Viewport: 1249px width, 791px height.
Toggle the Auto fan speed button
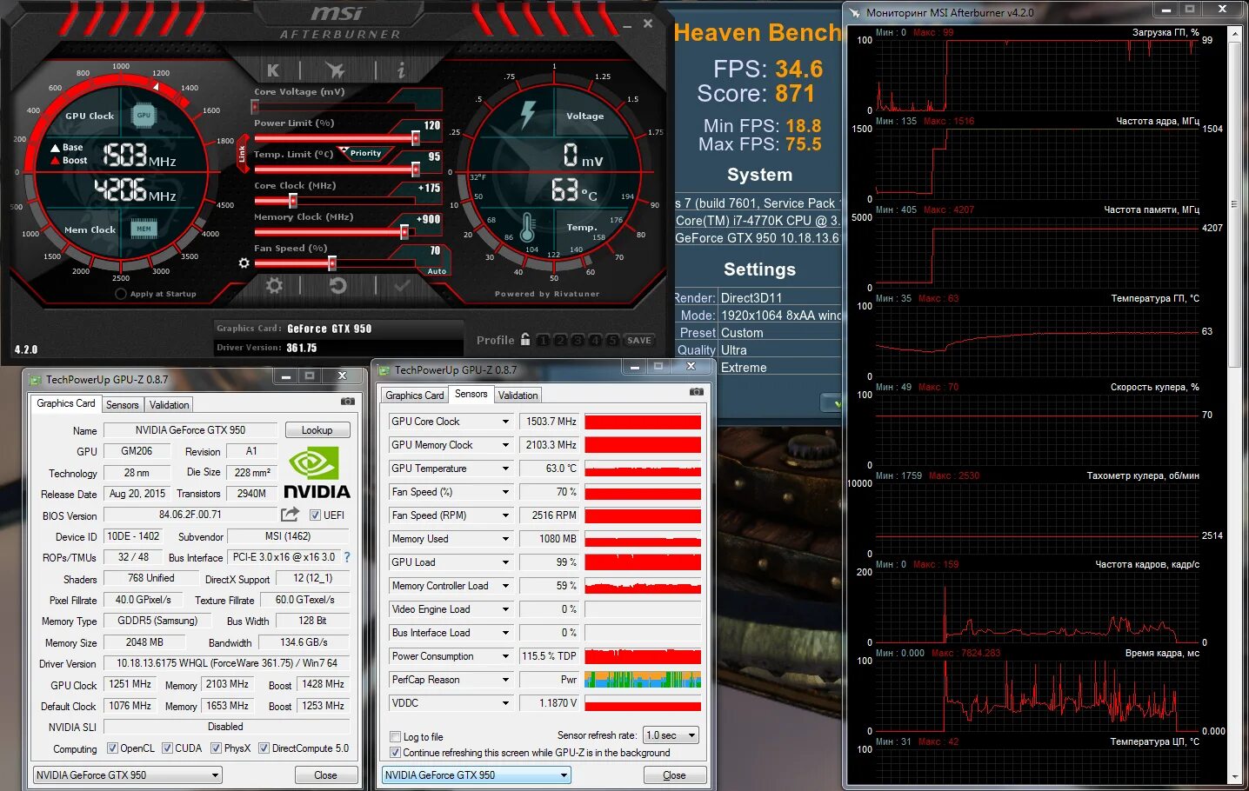point(437,271)
